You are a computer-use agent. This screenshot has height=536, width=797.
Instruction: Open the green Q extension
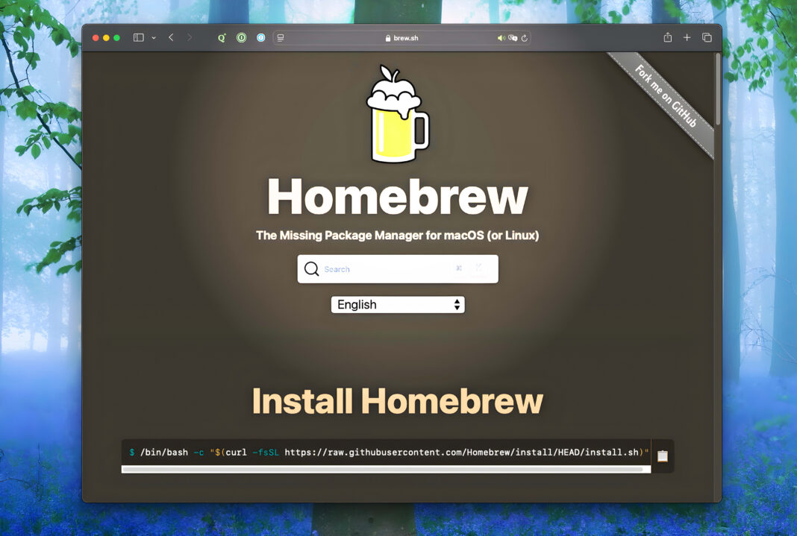coord(222,37)
